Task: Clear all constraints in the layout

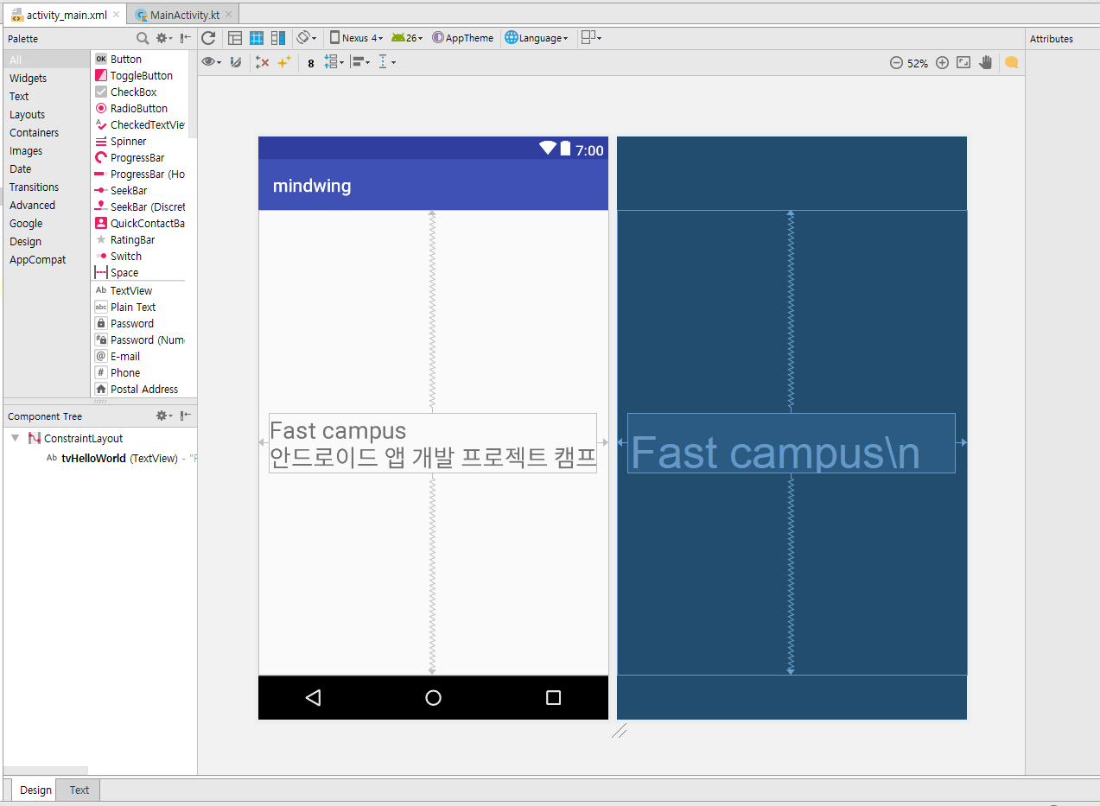Action: point(263,62)
